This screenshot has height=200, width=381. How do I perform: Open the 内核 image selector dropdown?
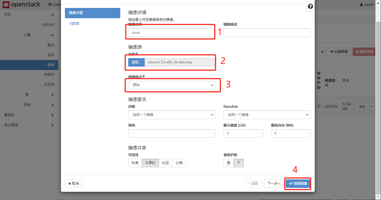[x=172, y=115]
